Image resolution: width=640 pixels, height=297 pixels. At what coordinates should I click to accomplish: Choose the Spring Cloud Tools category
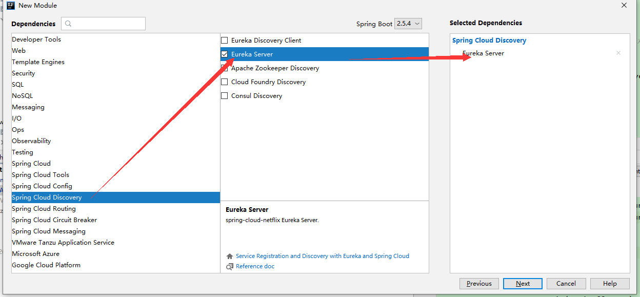click(116, 175)
